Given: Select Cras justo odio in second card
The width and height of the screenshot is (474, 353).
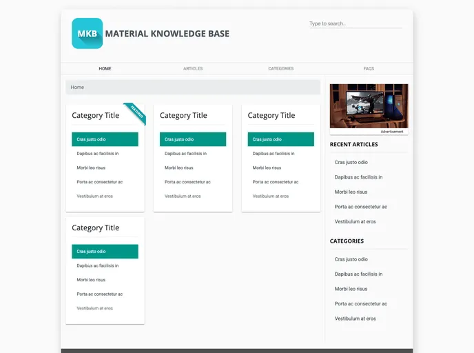Looking at the screenshot, I should coord(193,139).
